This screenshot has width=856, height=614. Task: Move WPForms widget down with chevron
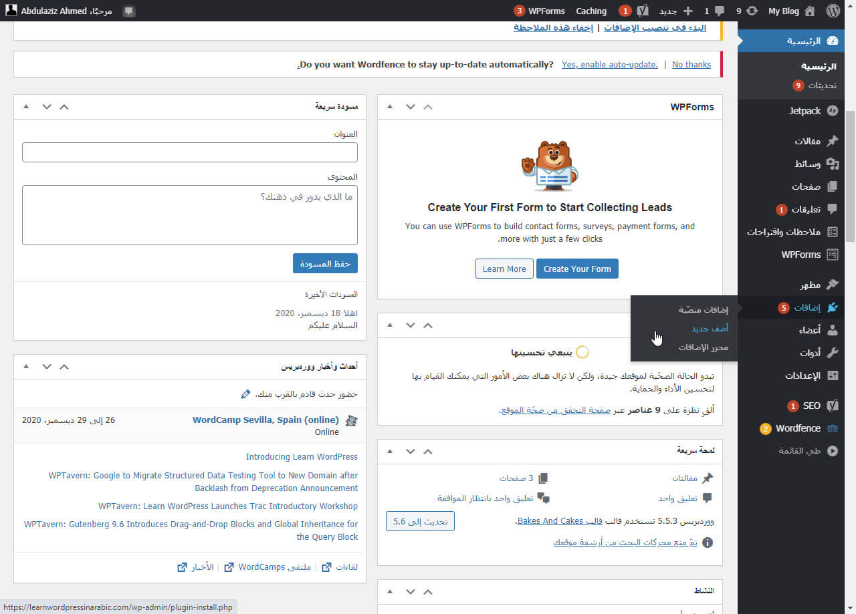click(x=410, y=107)
